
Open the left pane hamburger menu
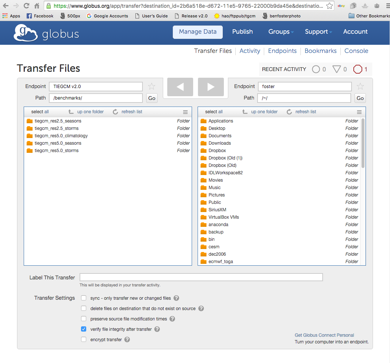pyautogui.click(x=185, y=112)
